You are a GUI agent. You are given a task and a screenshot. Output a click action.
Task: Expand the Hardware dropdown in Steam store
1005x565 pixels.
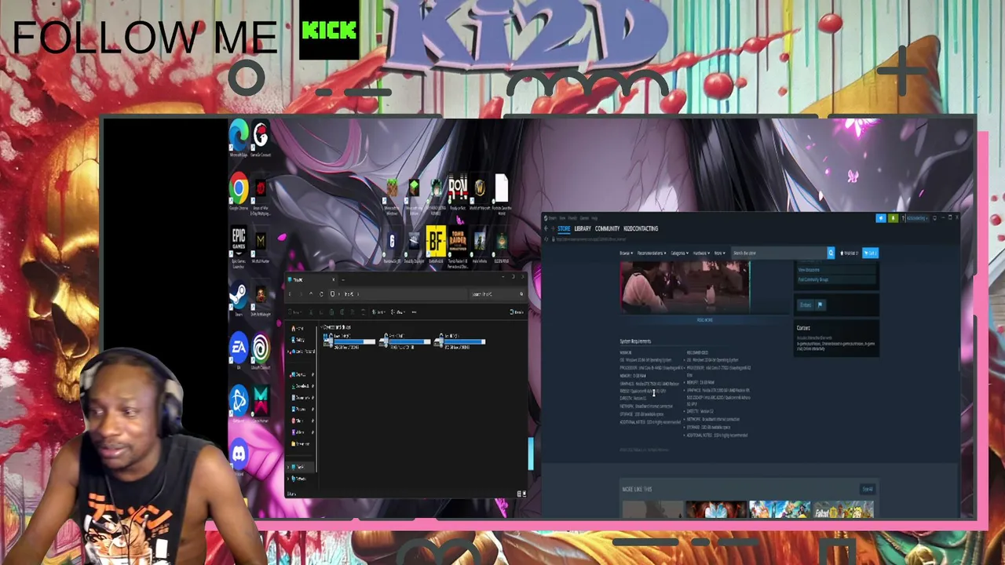701,253
